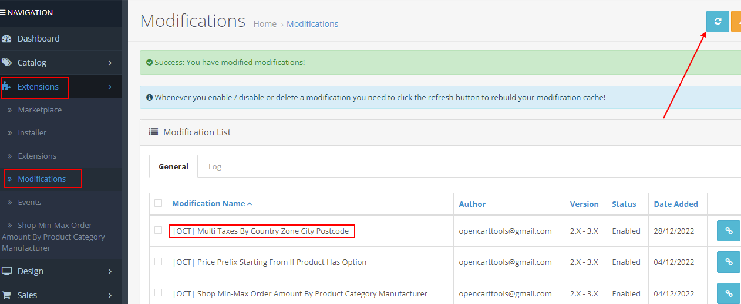
Task: Expand the Design menu chevron
Action: pyautogui.click(x=110, y=271)
